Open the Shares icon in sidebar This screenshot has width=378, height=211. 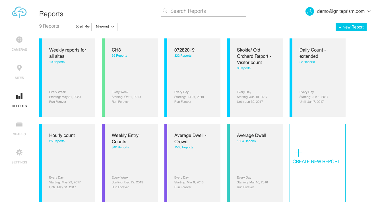pos(19,124)
